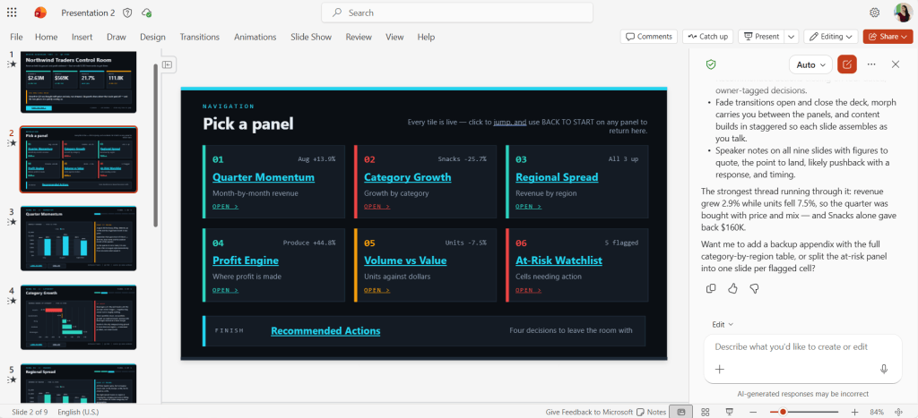
Task: Switch to the Home tab
Action: (x=47, y=37)
